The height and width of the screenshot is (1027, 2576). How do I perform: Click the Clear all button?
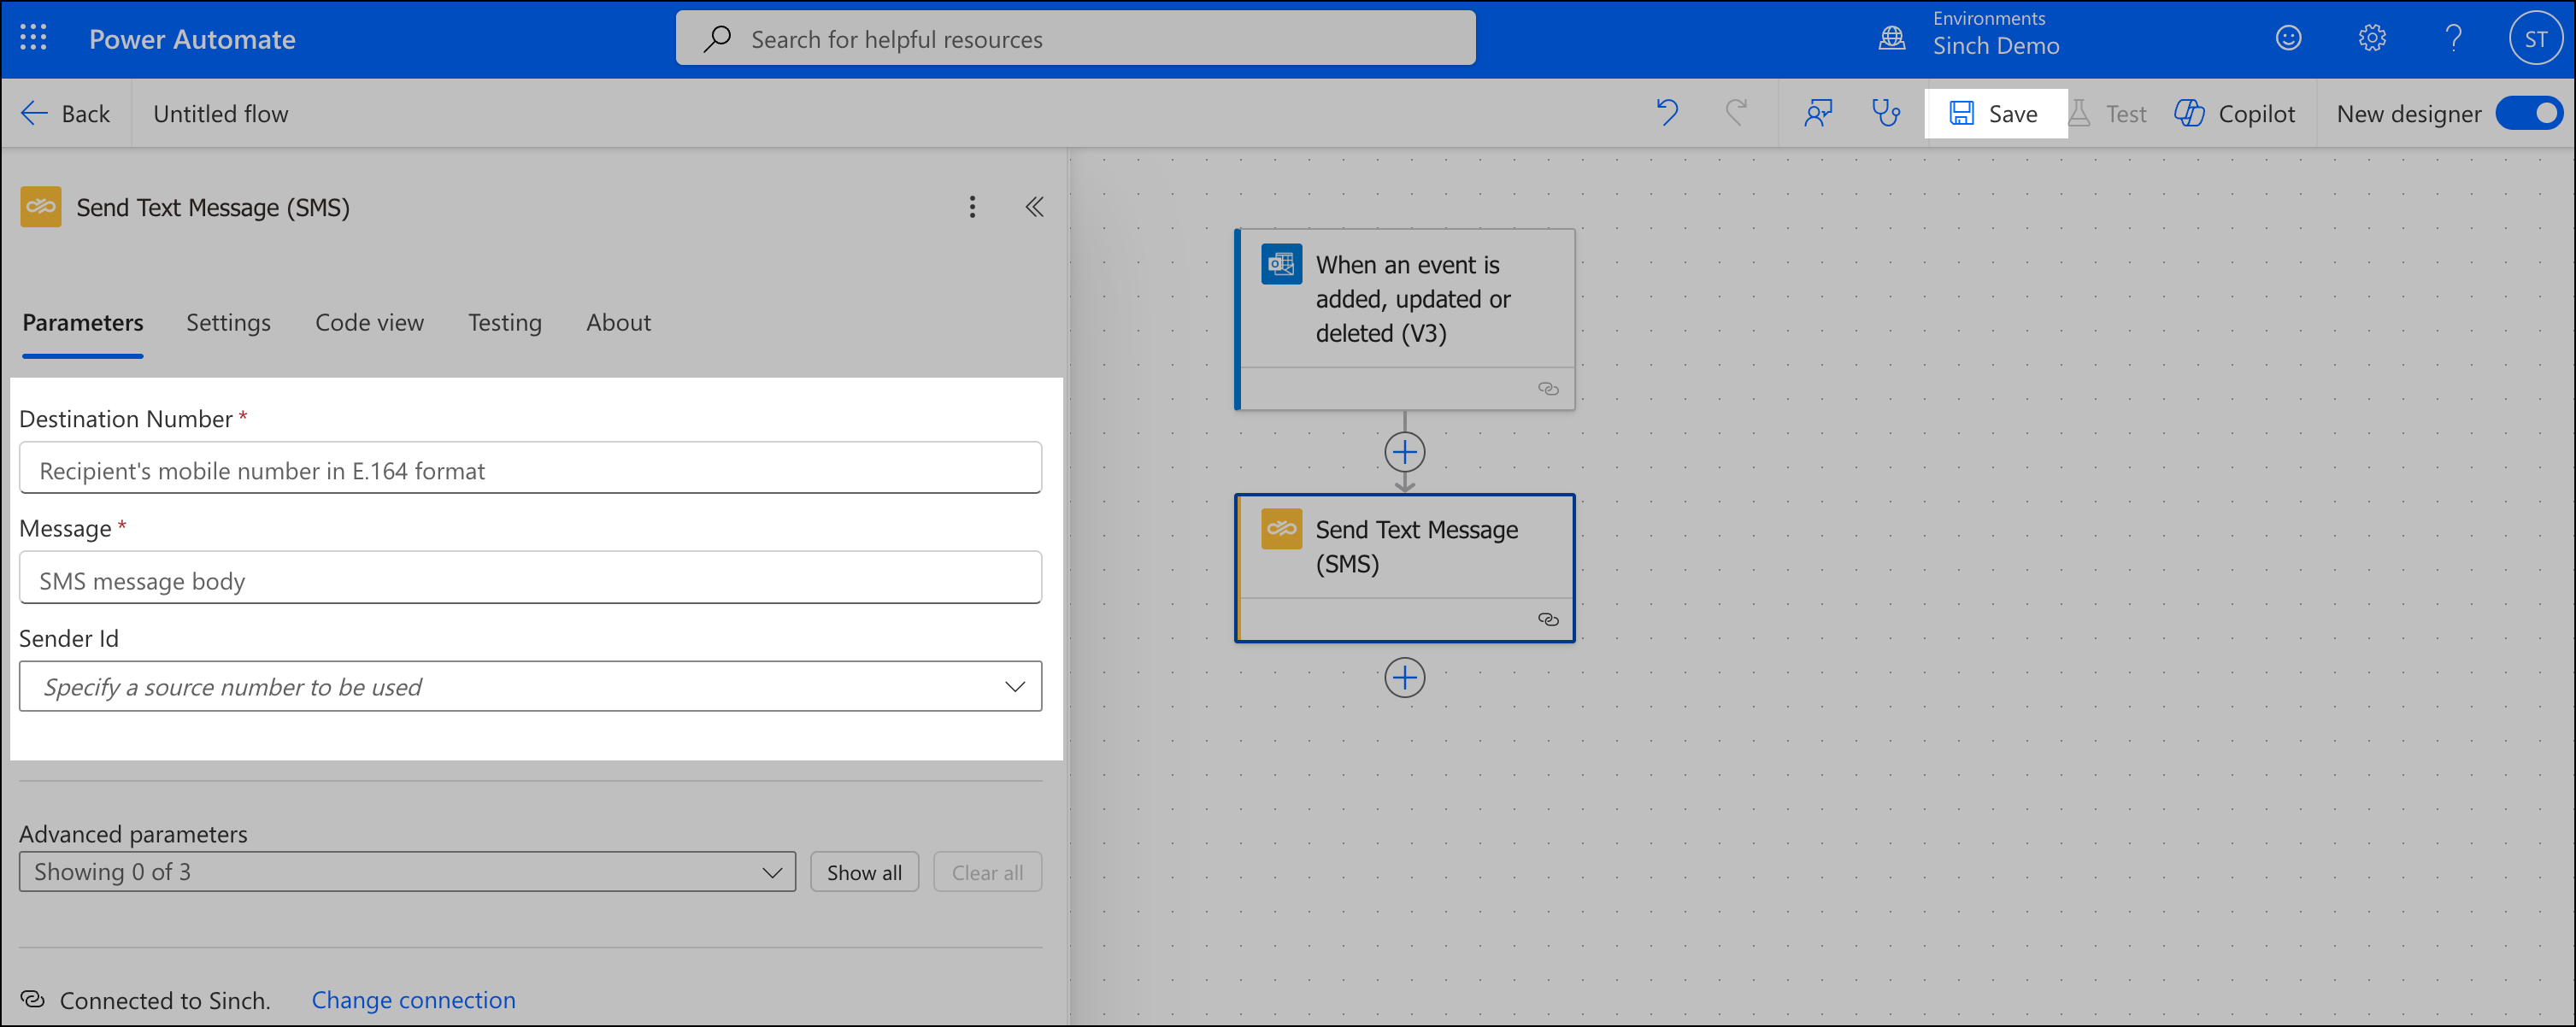pyautogui.click(x=987, y=872)
